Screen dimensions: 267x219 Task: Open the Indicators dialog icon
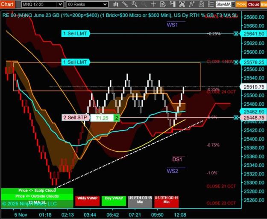click(x=191, y=4)
